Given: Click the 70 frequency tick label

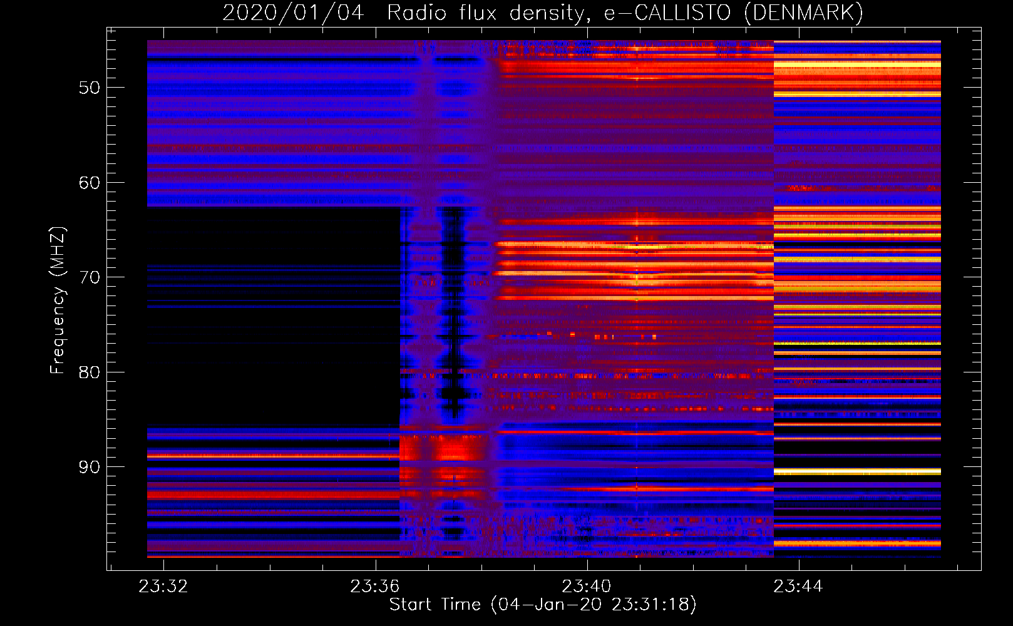Looking at the screenshot, I should 90,277.
